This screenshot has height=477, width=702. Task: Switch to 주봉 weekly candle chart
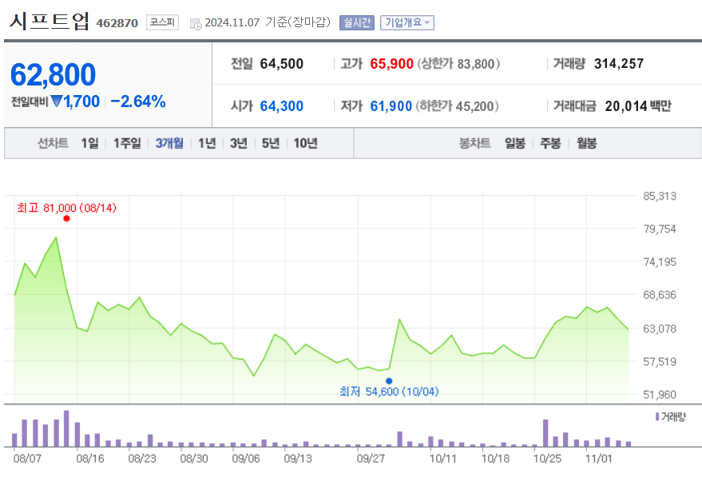coord(550,143)
